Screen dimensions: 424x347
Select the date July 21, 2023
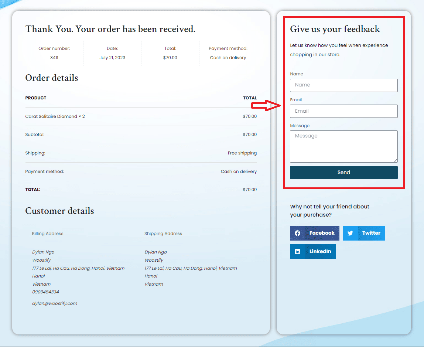(x=112, y=58)
